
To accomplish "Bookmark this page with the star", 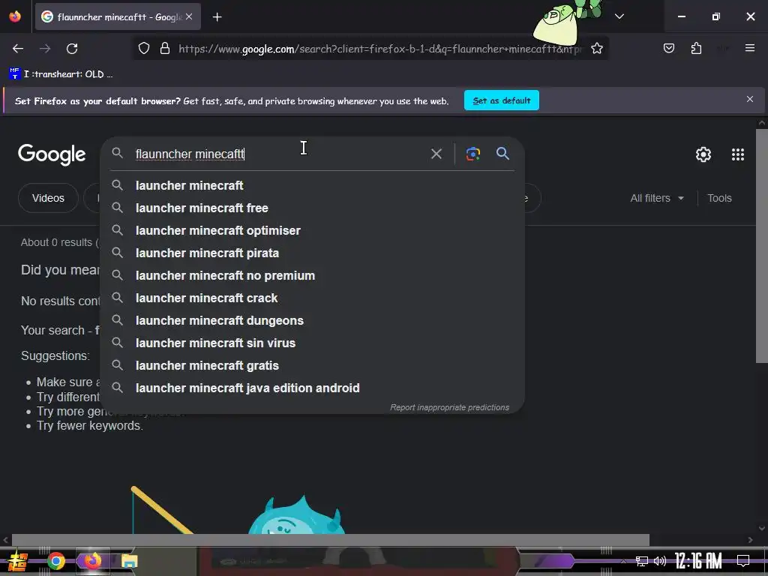I will [596, 49].
